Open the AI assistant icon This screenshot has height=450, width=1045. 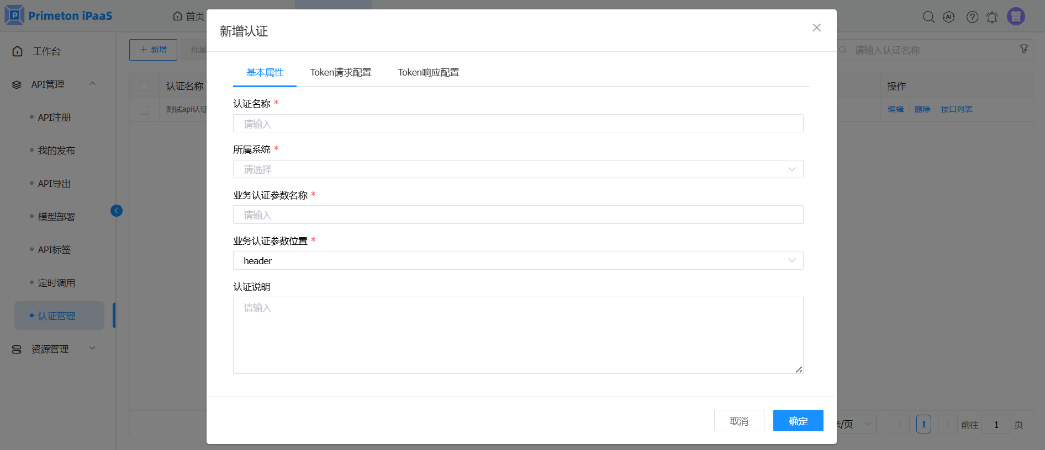949,17
